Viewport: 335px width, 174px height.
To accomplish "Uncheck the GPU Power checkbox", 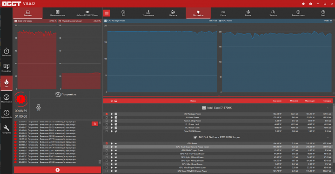I will pyautogui.click(x=107, y=143).
